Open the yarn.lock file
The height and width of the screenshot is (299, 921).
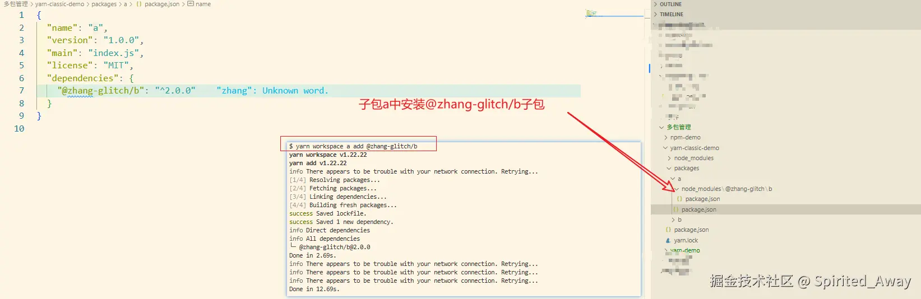tap(686, 240)
